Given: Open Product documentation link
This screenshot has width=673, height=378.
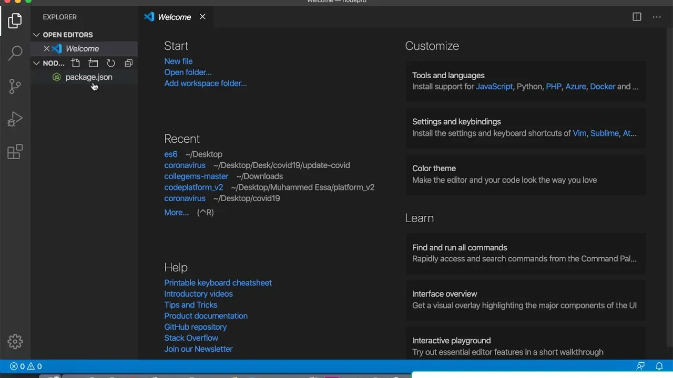Looking at the screenshot, I should coord(206,316).
